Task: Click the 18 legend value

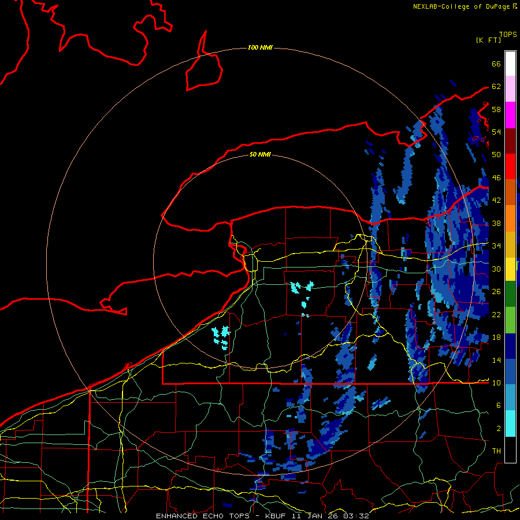Action: (496, 337)
